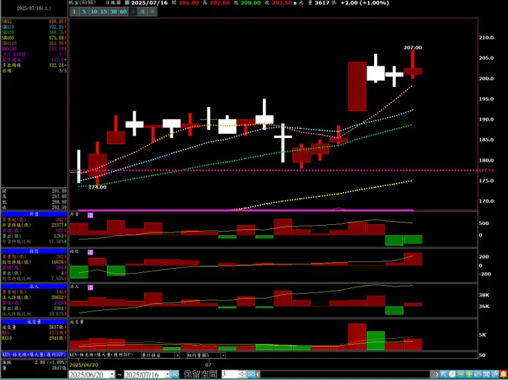
Task: Click GO button next to date range
Action: click(174, 375)
